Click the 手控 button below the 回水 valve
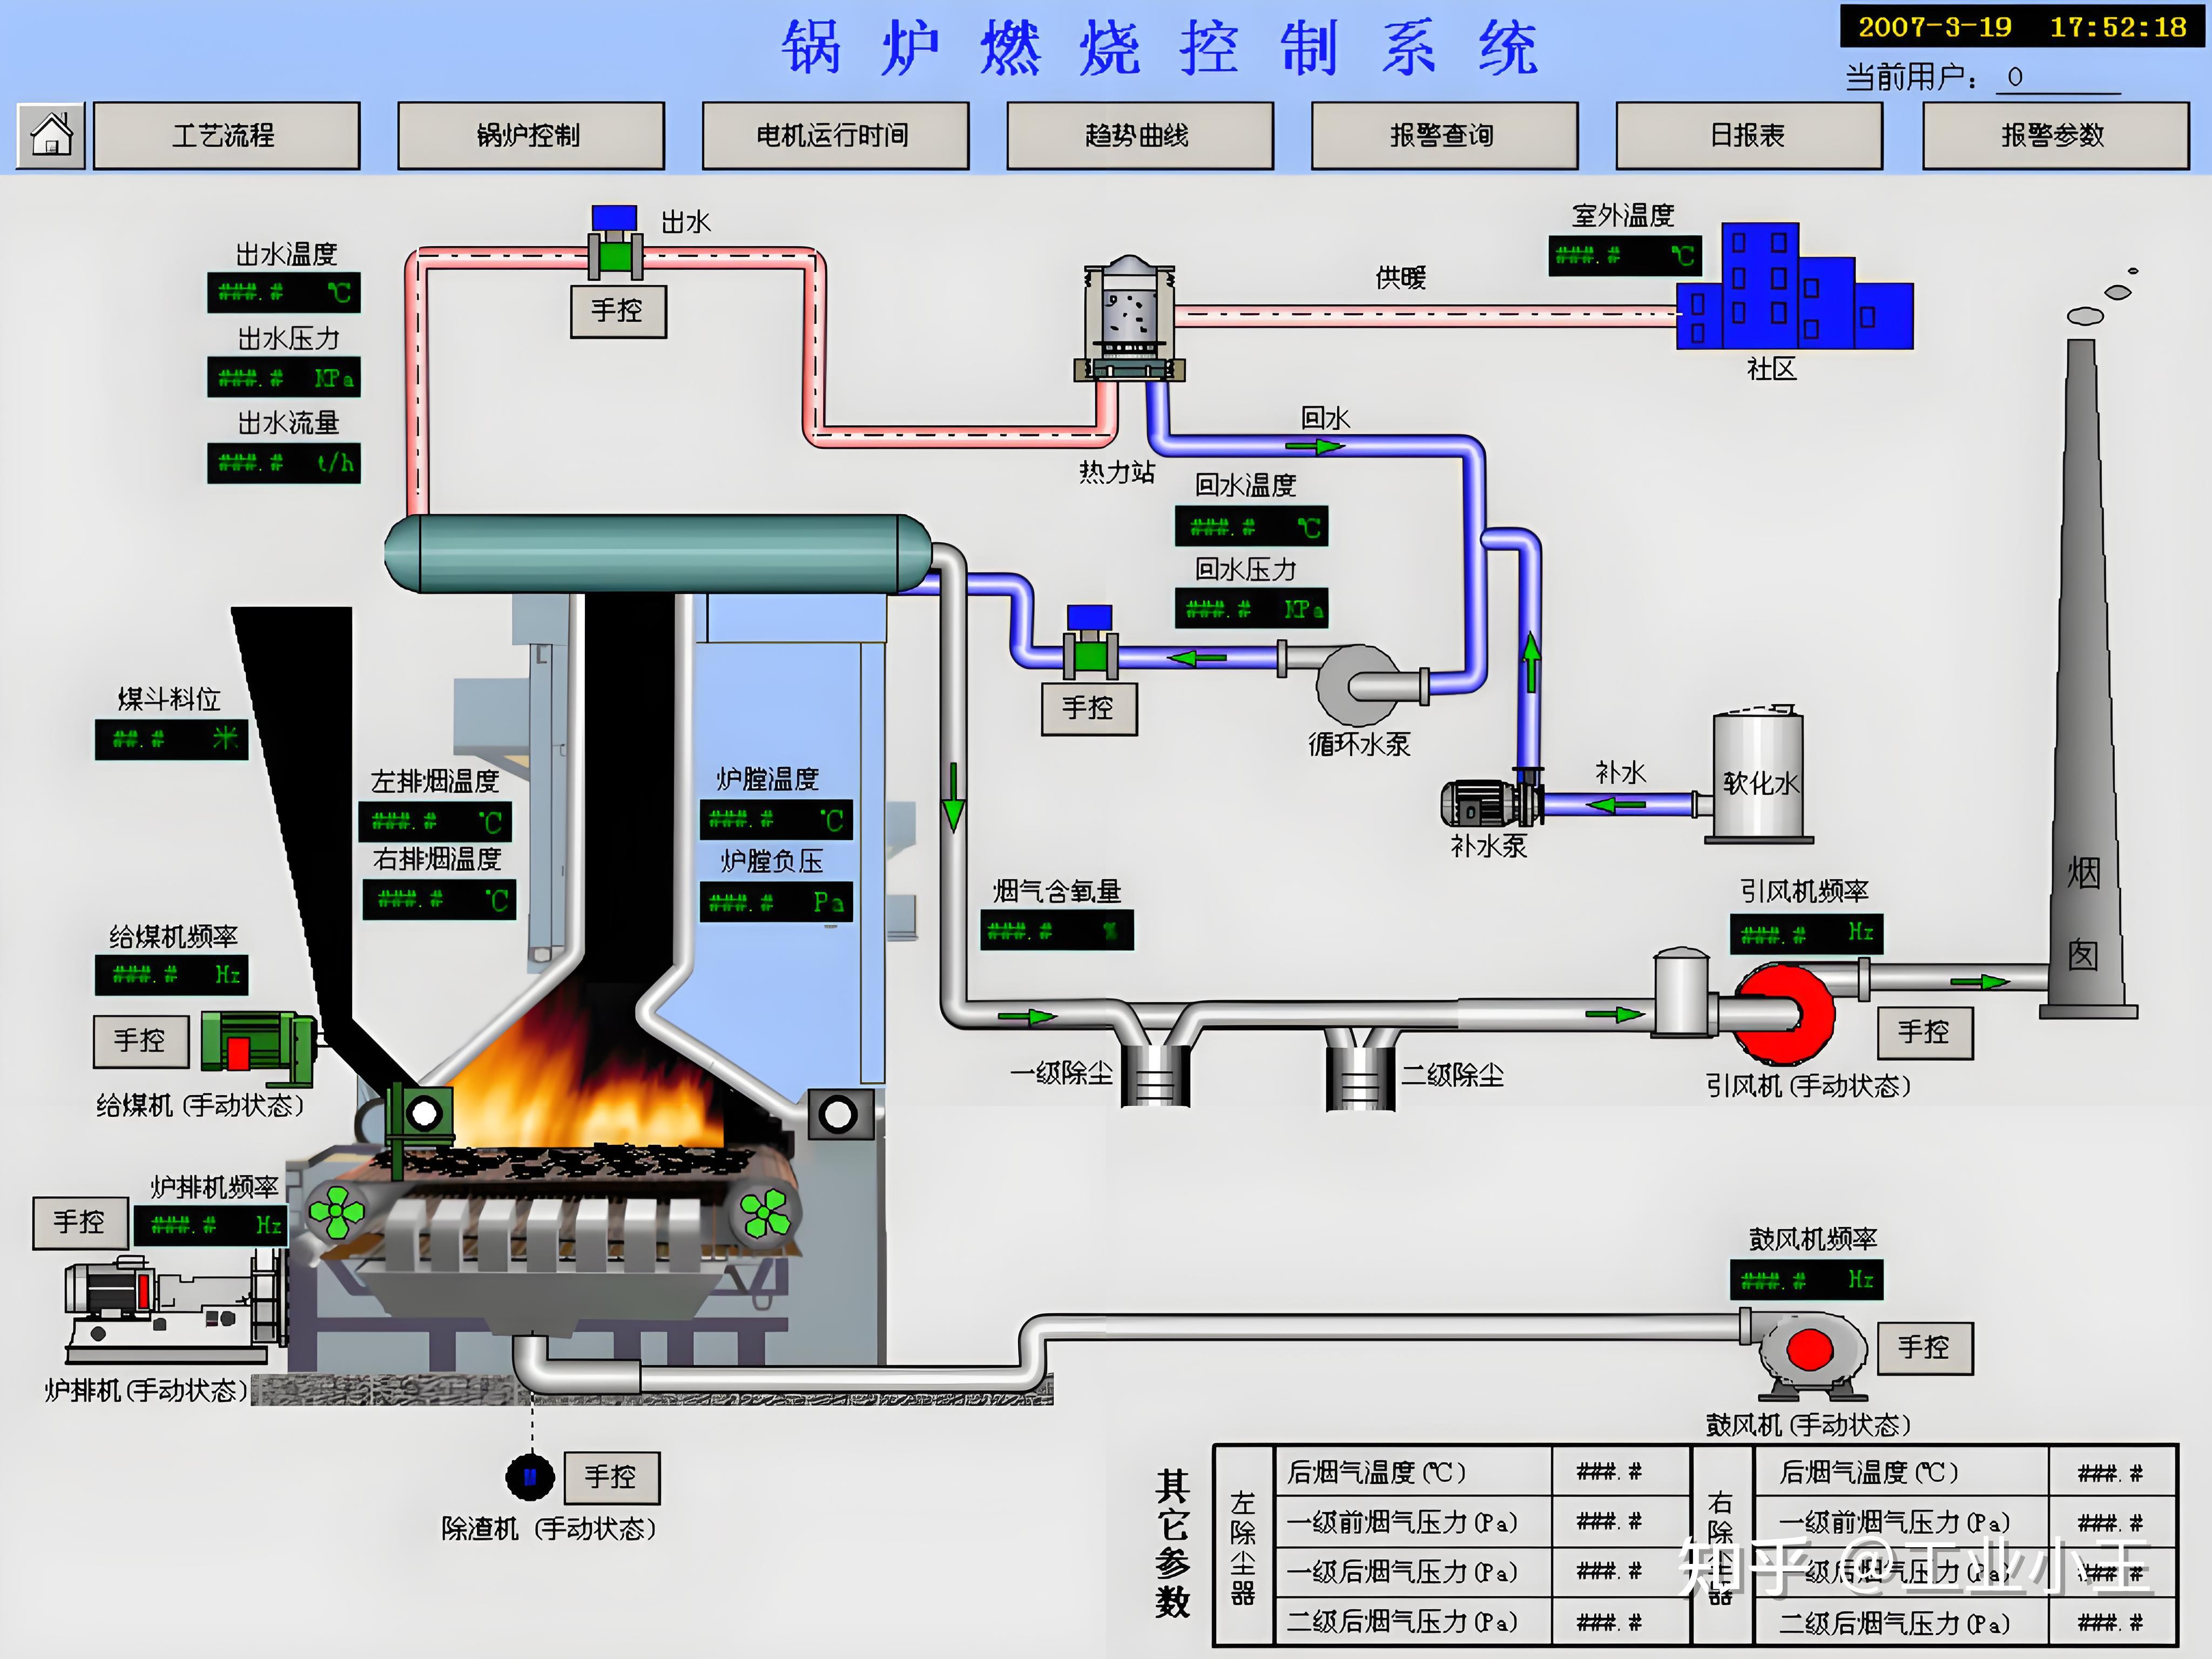Viewport: 2212px width, 1659px height. point(1089,709)
